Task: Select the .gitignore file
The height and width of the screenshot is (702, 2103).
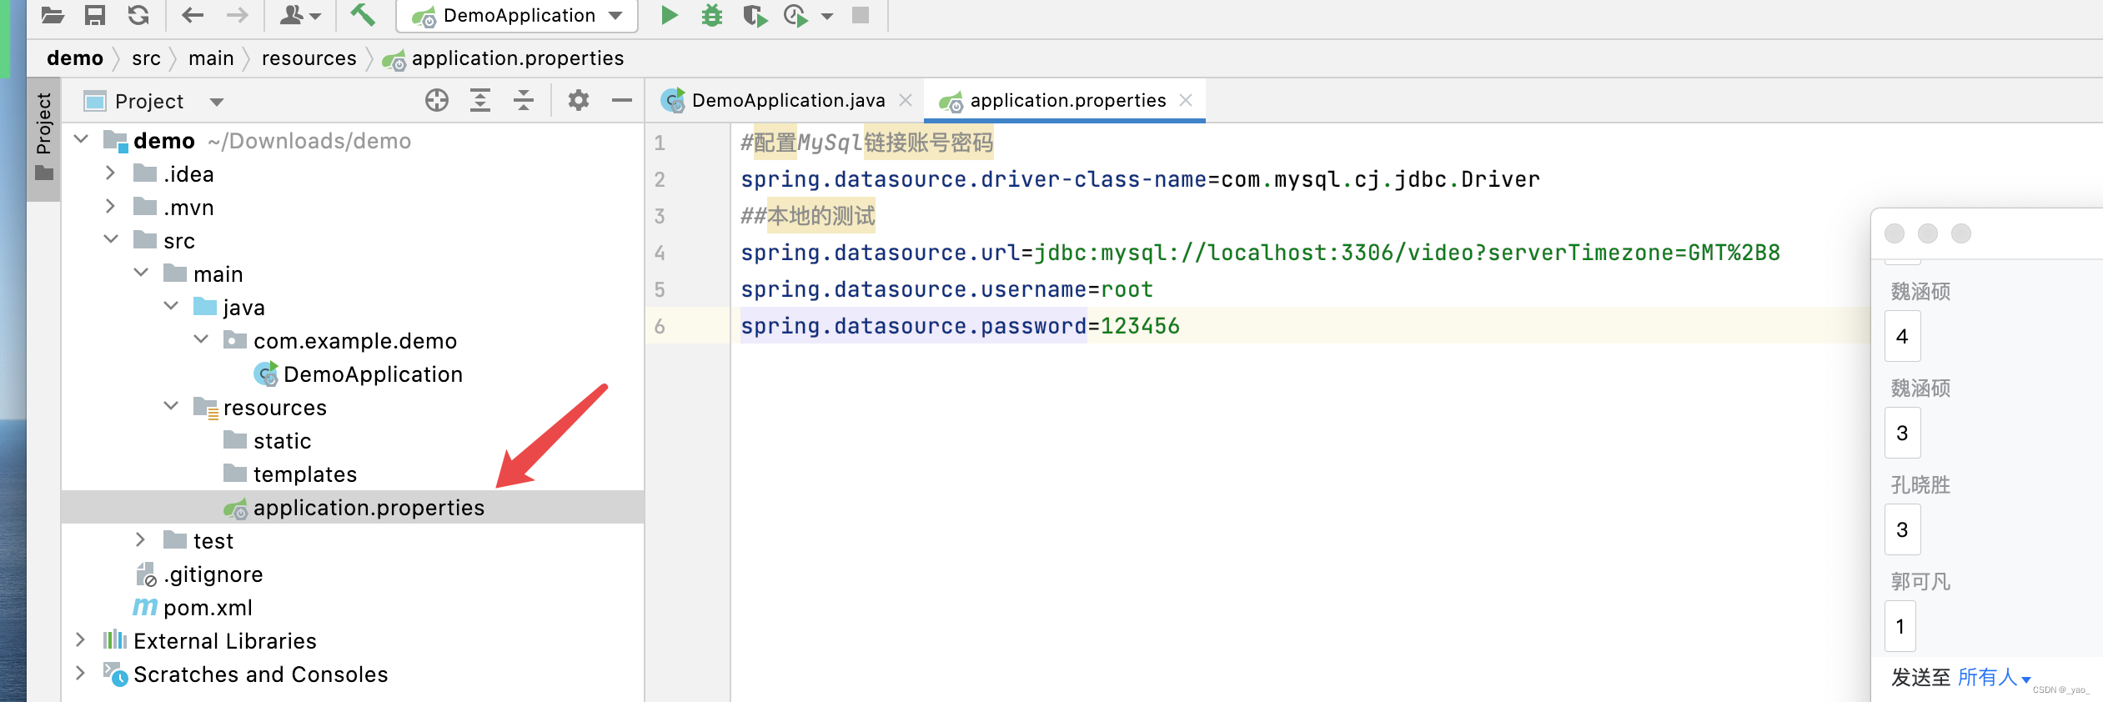Action: [x=199, y=574]
